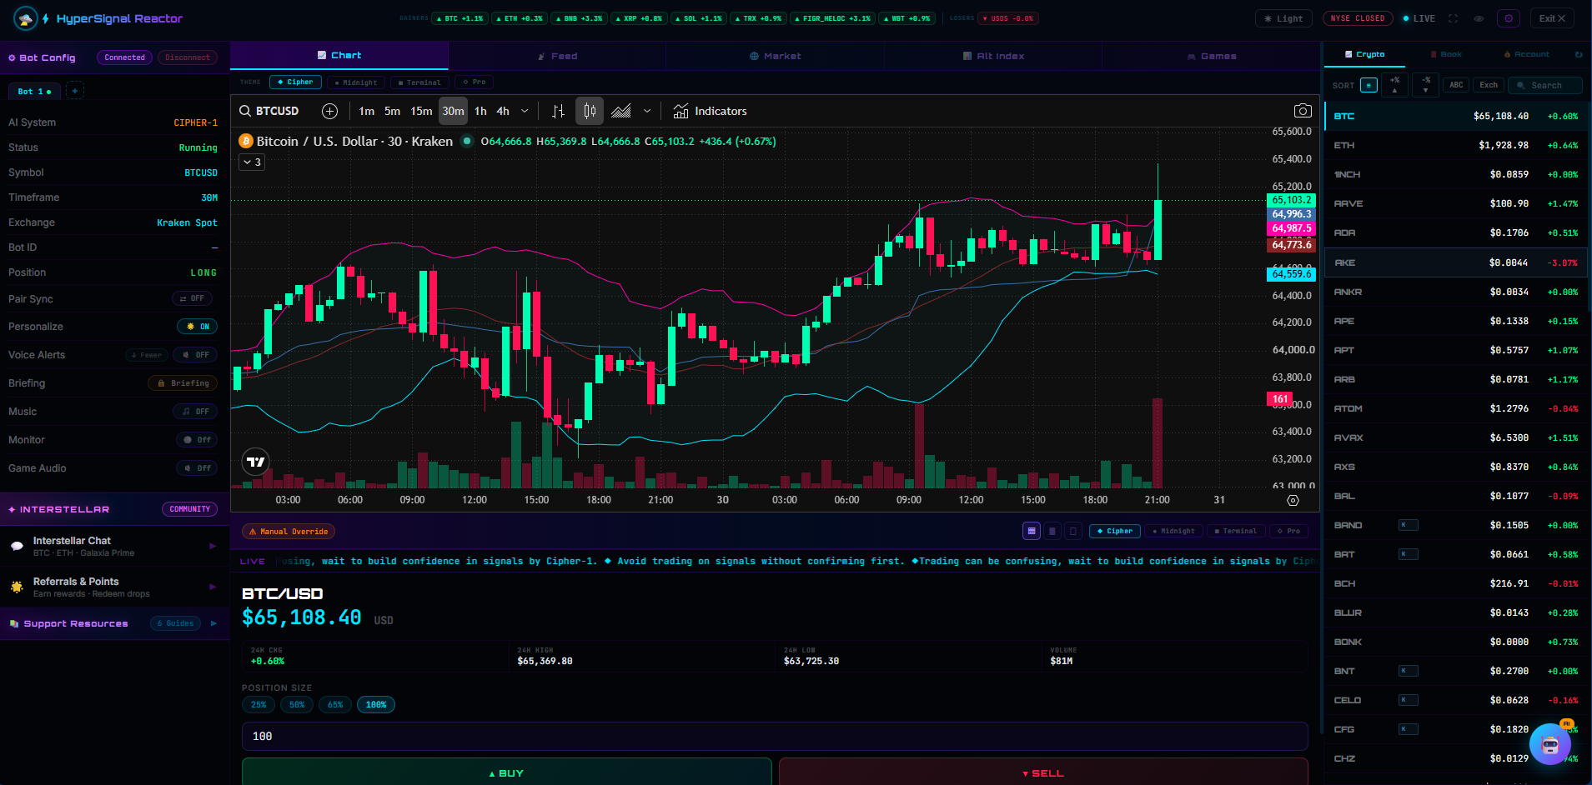
Task: Expand Referrals & Points arrow
Action: (x=213, y=587)
